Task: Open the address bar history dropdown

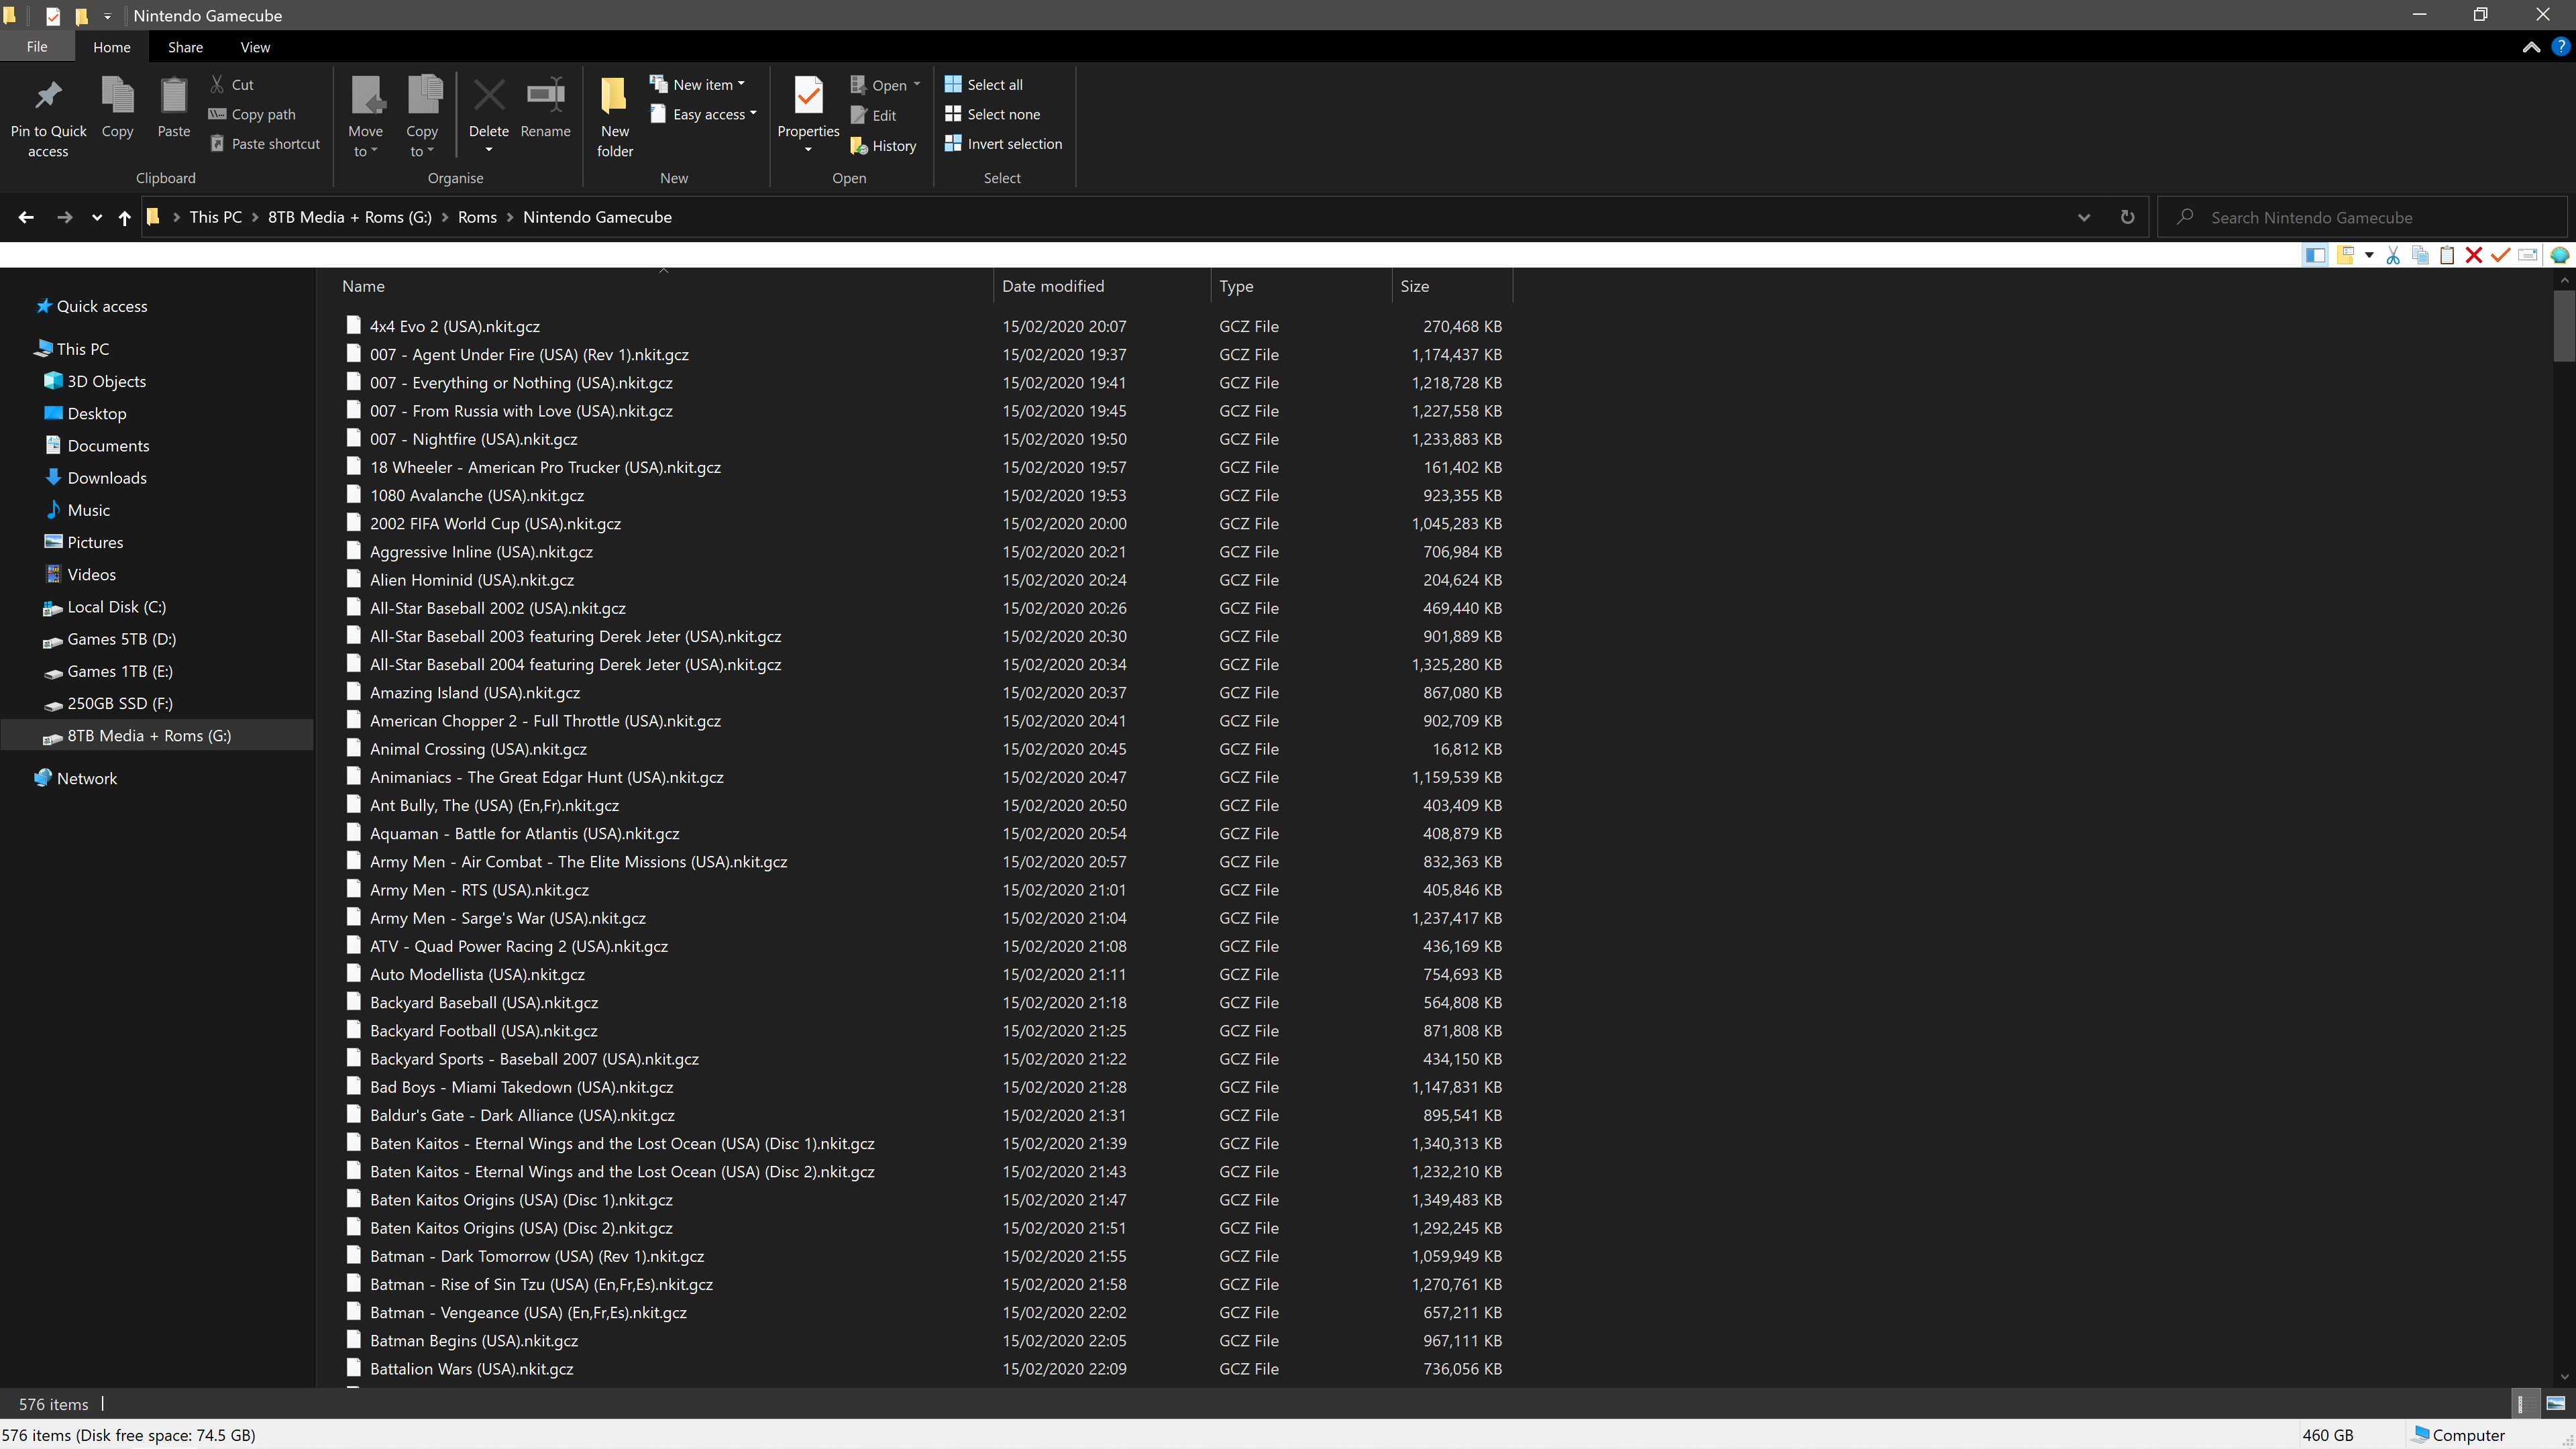Action: [2084, 217]
